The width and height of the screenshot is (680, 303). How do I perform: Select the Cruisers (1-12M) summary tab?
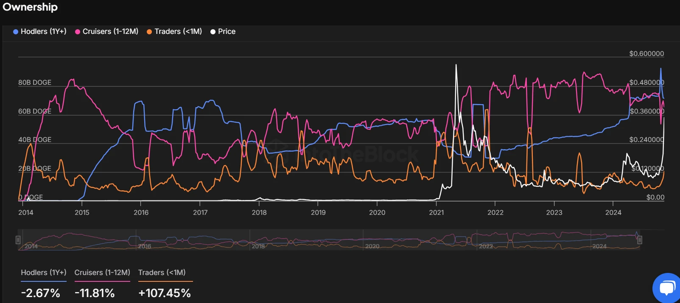[x=102, y=272]
